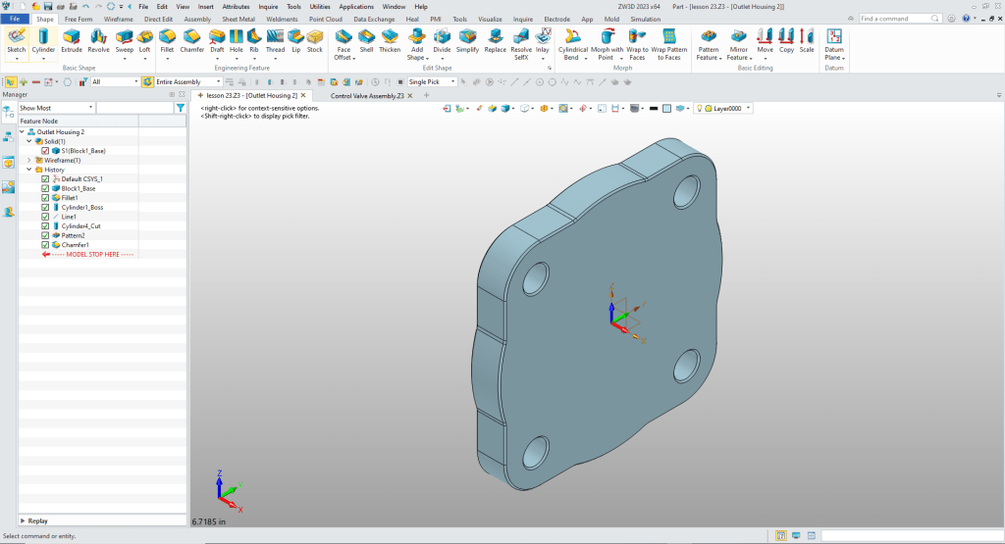The image size is (1005, 544).
Task: Select the Shell edit shape tool
Action: coord(366,38)
